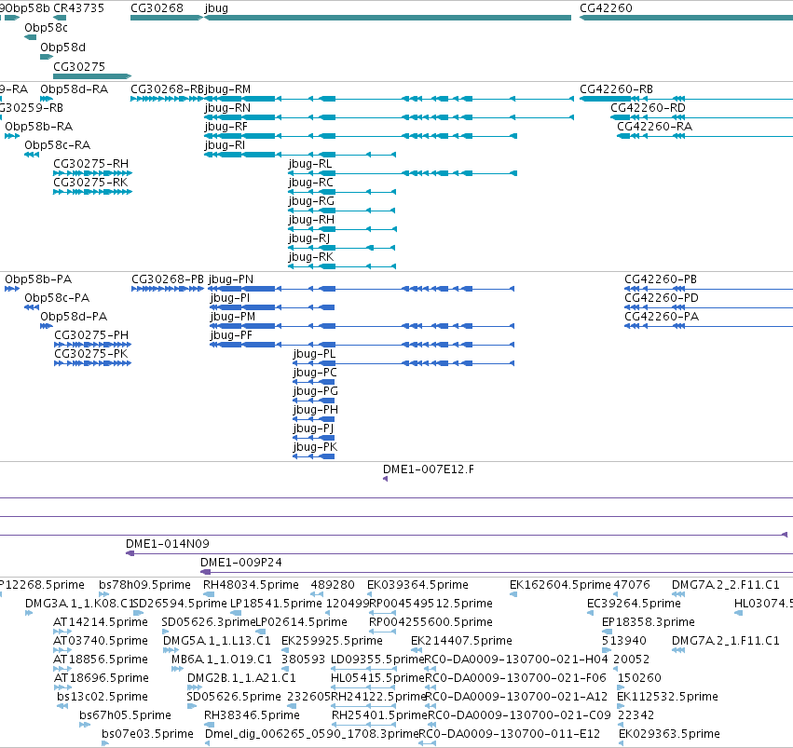The height and width of the screenshot is (748, 793).
Task: Select transcript CG42260-RB
Action: click(x=686, y=99)
